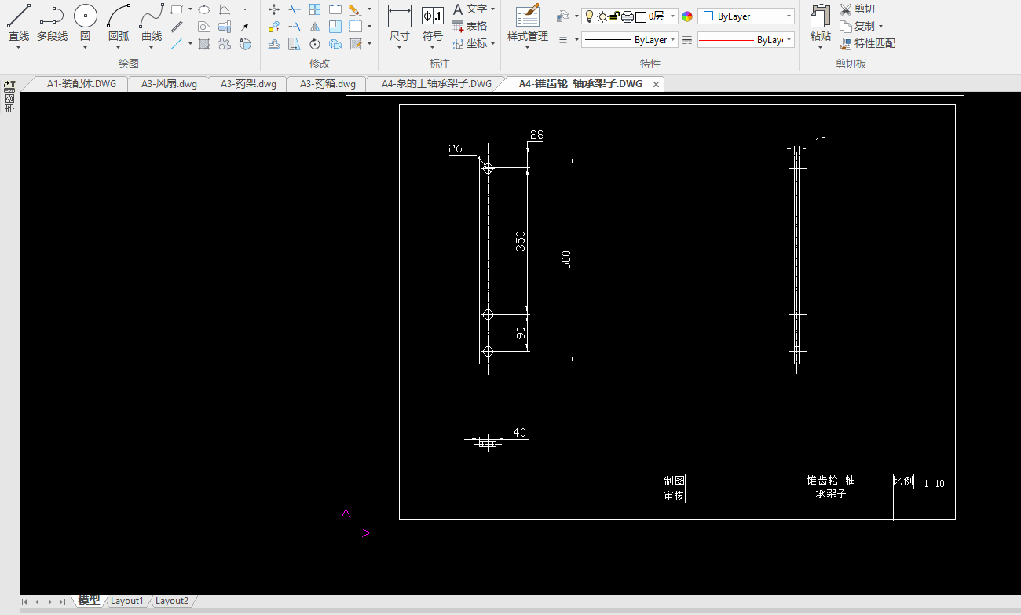
Task: Toggle the layer on/off light bulb
Action: (589, 16)
